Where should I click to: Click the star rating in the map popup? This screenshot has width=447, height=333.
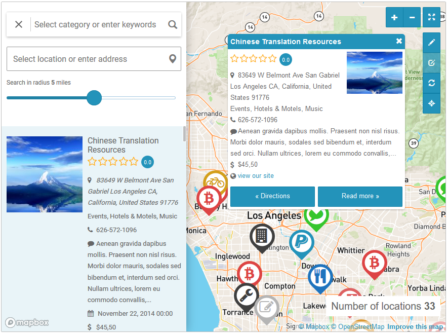click(x=254, y=59)
